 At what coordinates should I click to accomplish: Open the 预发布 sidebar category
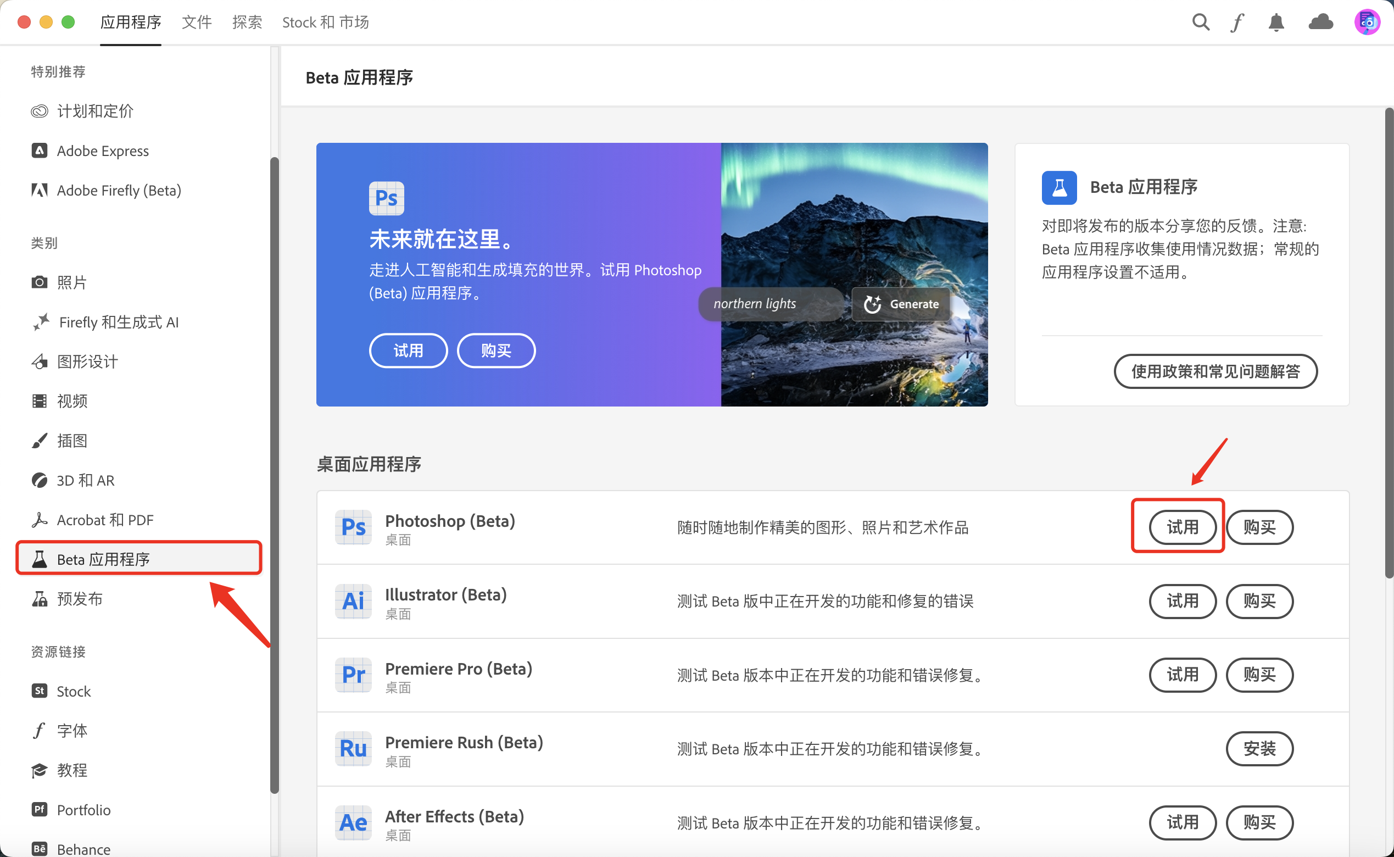coord(79,599)
